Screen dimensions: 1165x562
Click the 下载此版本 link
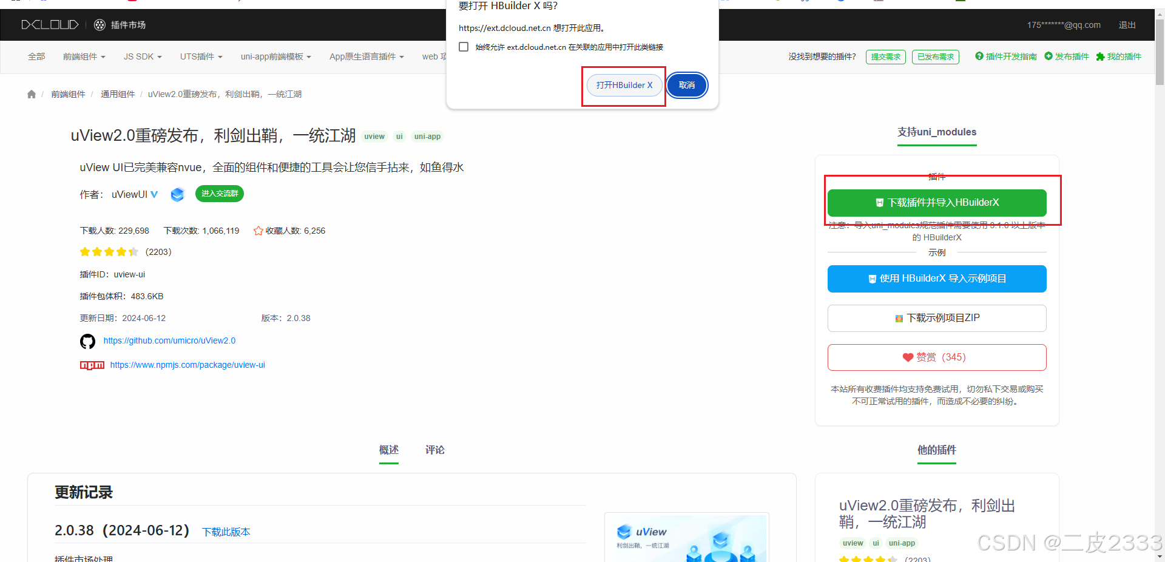226,532
